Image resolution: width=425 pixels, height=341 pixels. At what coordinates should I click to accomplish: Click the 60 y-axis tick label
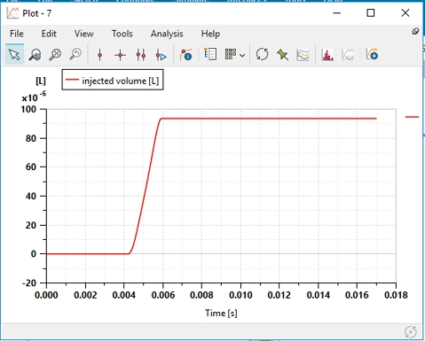click(31, 167)
